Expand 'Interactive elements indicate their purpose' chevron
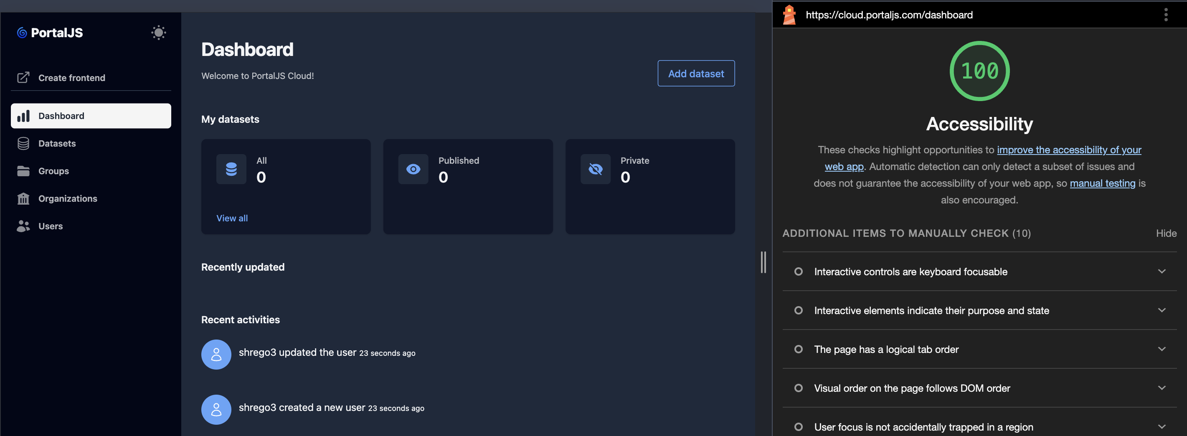Image resolution: width=1187 pixels, height=436 pixels. [x=1162, y=310]
